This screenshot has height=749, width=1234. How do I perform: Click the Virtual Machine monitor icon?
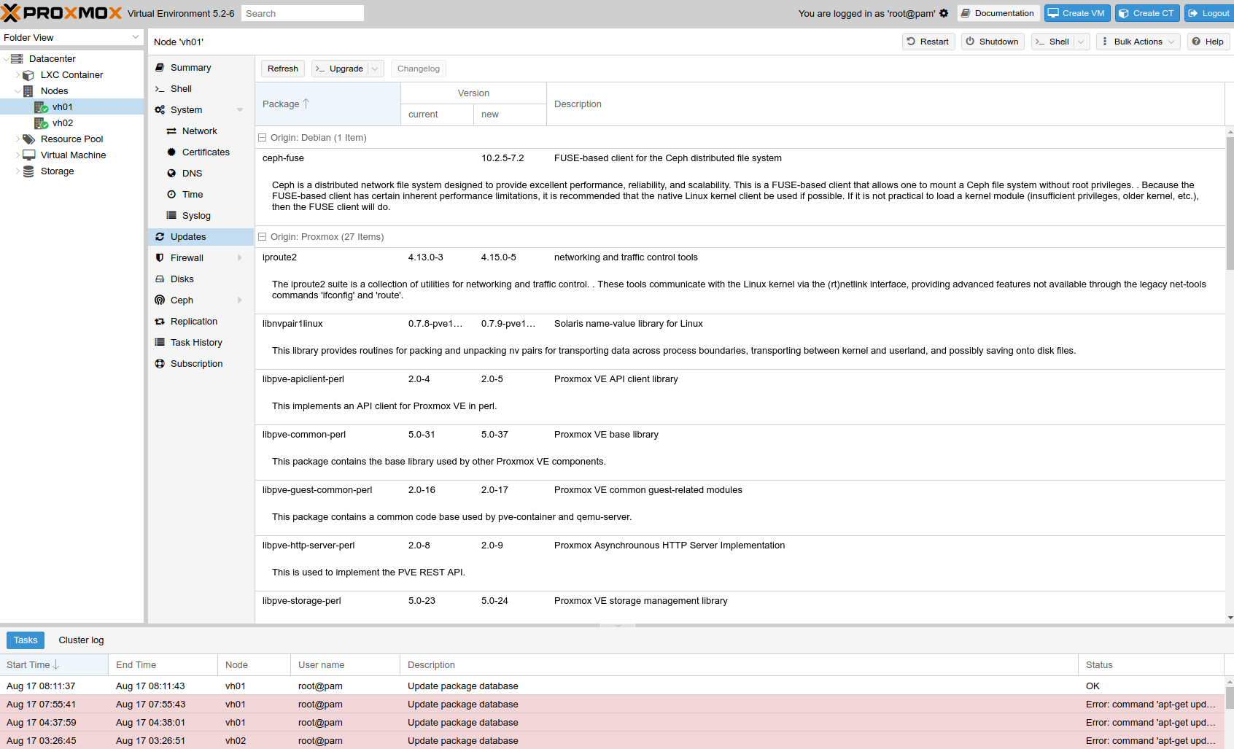[28, 155]
